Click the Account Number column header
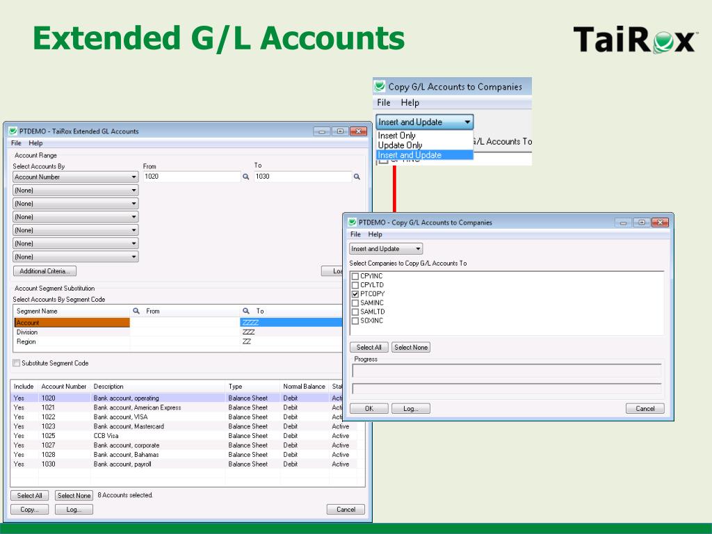Viewport: 712px width, 534px height. pyautogui.click(x=64, y=387)
